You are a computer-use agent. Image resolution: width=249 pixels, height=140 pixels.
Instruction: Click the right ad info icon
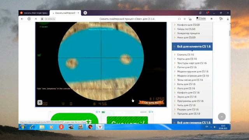click(149, 112)
